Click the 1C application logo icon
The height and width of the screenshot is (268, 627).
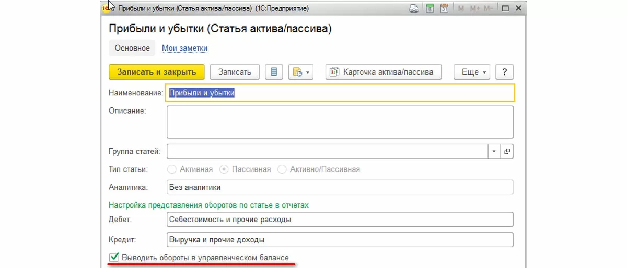[107, 8]
